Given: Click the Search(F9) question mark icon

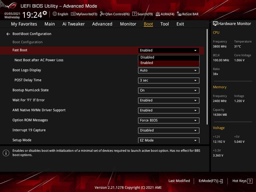Looking at the screenshot, I should point(134,14).
